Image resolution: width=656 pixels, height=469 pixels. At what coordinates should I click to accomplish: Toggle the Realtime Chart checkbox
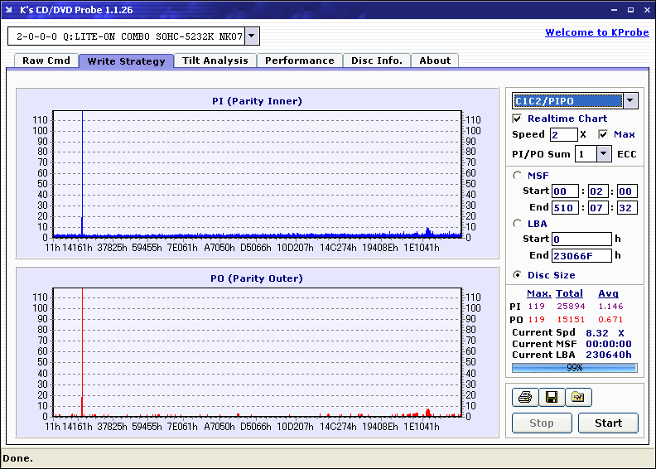(517, 118)
